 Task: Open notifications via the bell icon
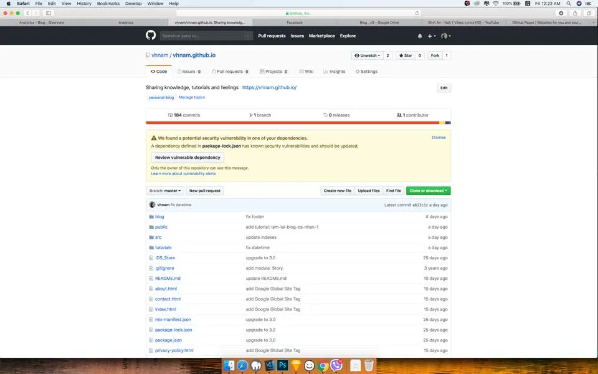pos(420,36)
